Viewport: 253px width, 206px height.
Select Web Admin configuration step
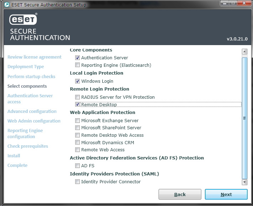click(x=34, y=121)
